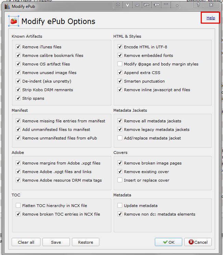
Task: Click the wrench icon in title bar
Action: click(127, 5)
